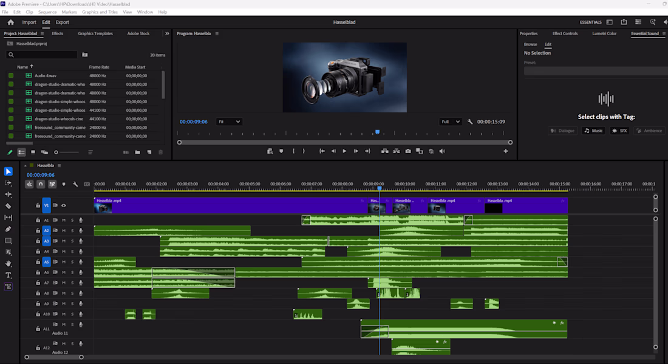Select the Track Select Forward tool
668x364 pixels.
[8, 183]
